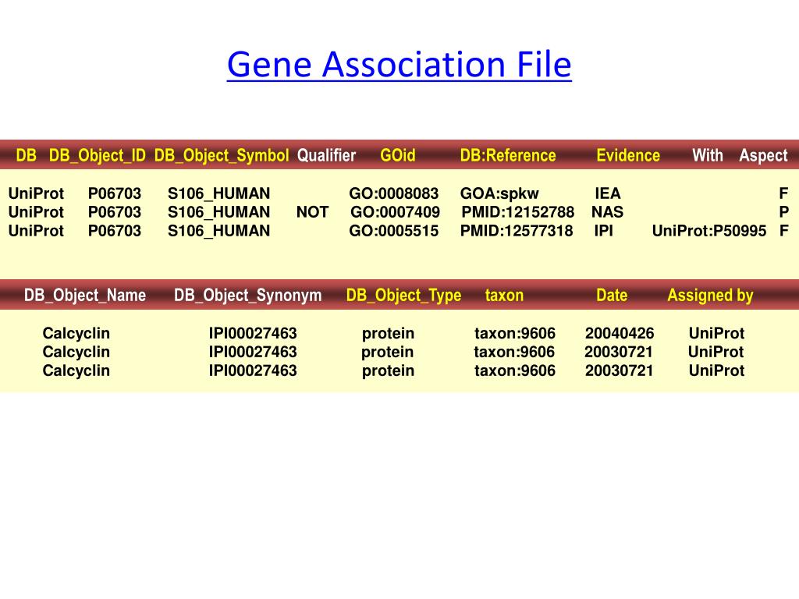The height and width of the screenshot is (599, 799).
Task: Select the GO:0008083 cell
Action: 394,193
